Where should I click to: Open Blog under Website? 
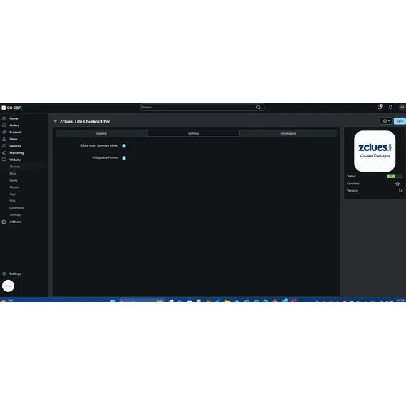12,174
